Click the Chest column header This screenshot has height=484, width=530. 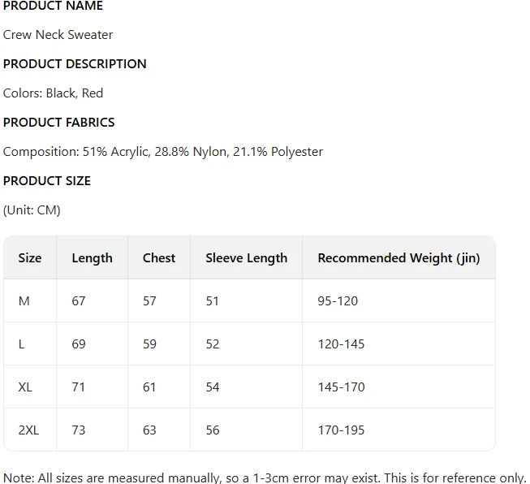pos(158,258)
